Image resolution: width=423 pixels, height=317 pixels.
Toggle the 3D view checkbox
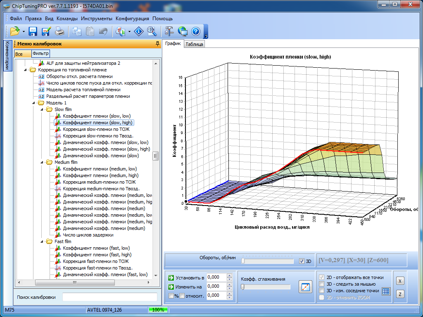[x=302, y=261]
